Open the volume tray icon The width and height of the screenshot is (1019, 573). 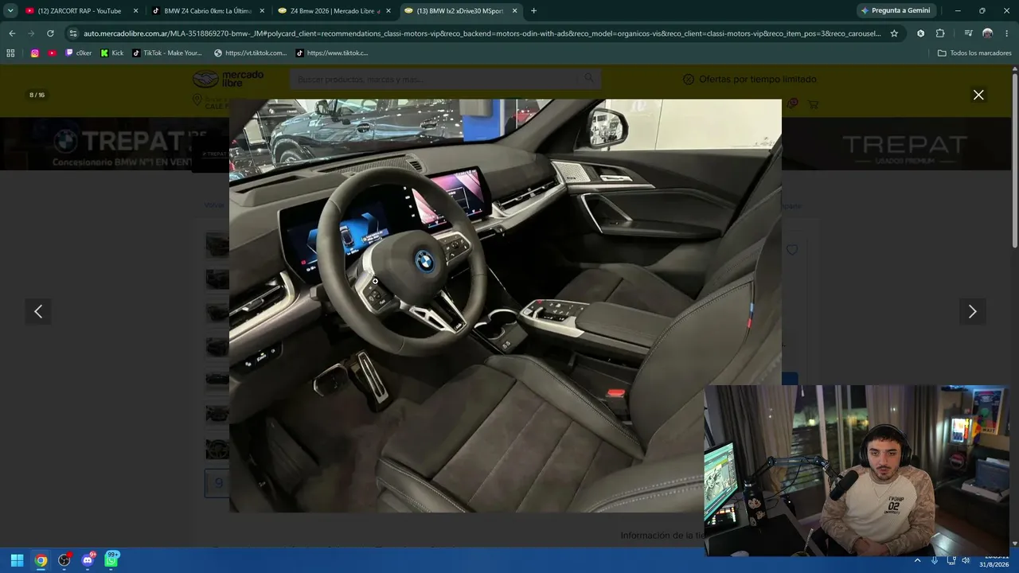tap(966, 560)
